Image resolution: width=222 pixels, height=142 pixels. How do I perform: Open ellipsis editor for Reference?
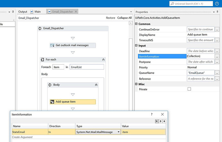217,78
